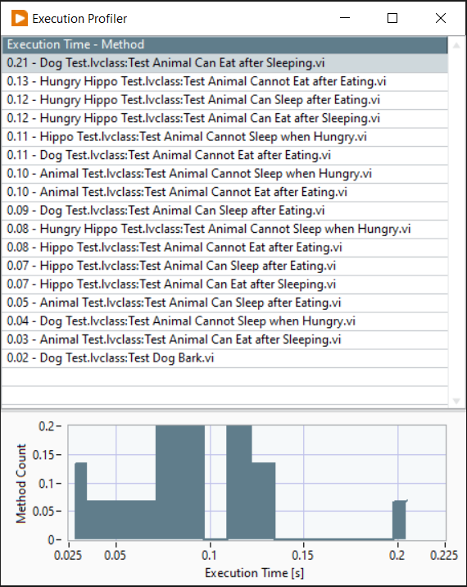Select Dog Test Can Sleep after Eating row
Viewport: 467px width, 587px height.
(224, 211)
